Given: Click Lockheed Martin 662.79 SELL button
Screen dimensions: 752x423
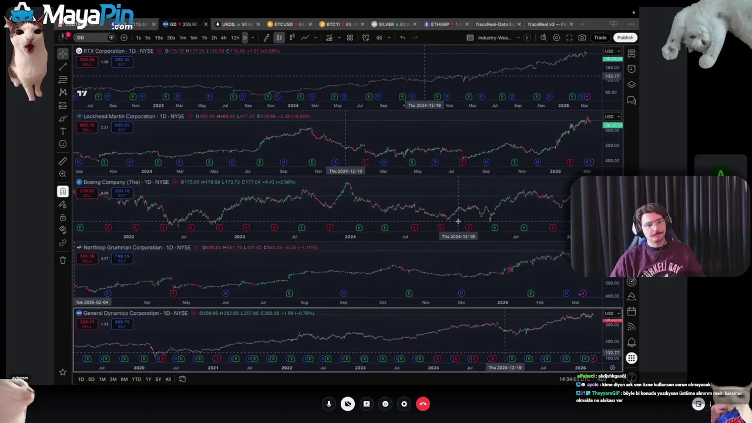Looking at the screenshot, I should click(x=87, y=127).
